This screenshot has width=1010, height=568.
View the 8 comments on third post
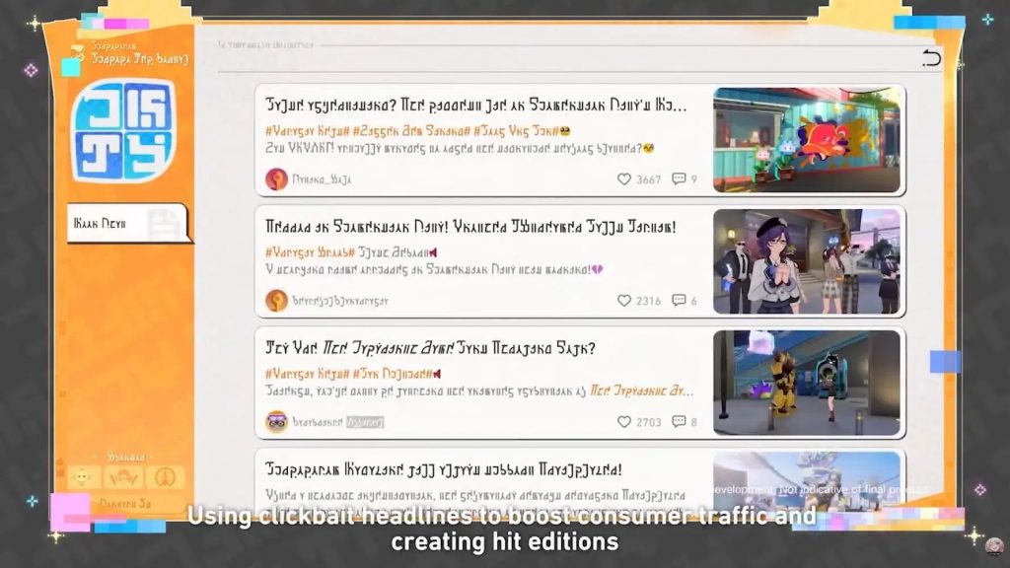(x=680, y=422)
